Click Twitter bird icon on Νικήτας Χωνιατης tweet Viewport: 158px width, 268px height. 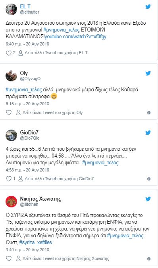click(x=148, y=199)
